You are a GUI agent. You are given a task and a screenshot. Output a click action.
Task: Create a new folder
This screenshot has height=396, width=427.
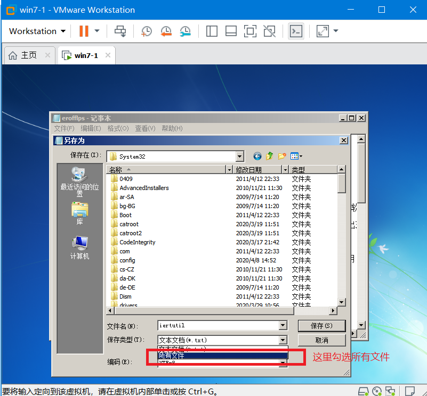(x=282, y=156)
